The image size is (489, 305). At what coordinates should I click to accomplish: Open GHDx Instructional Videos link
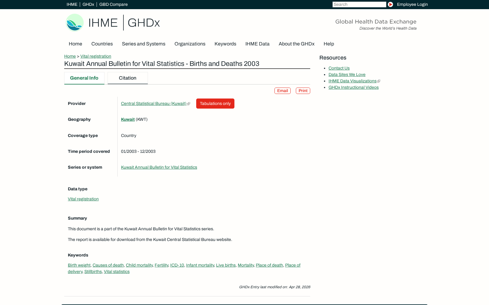point(354,88)
